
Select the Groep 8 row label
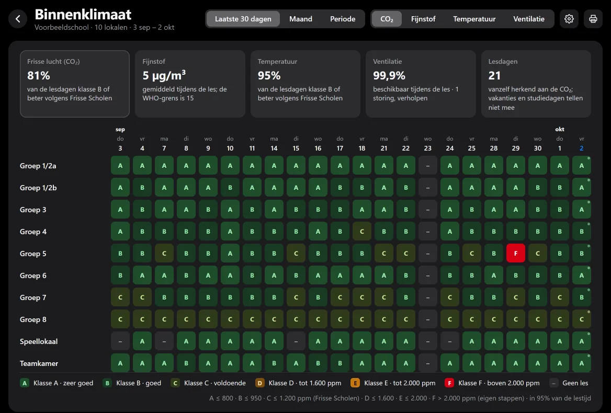click(33, 319)
